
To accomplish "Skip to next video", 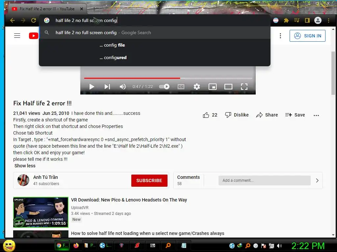I will [107, 87].
